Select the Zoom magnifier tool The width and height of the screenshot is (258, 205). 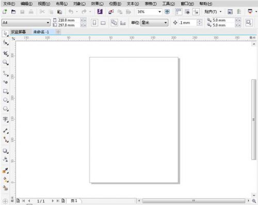(6, 63)
